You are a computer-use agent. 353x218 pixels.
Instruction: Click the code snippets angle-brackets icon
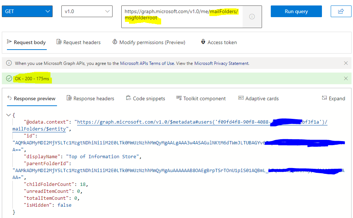[x=129, y=98]
